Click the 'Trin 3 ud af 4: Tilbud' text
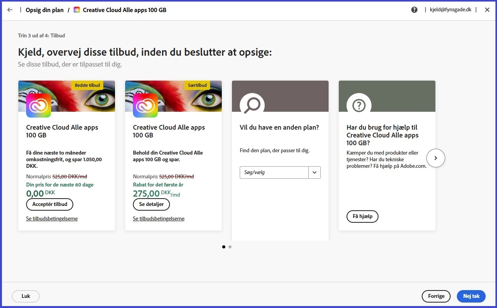 [x=41, y=35]
